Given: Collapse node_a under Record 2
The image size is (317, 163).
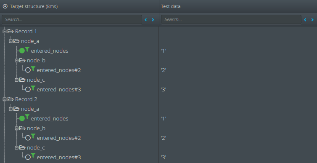Looking at the screenshot, I should click(11, 109).
